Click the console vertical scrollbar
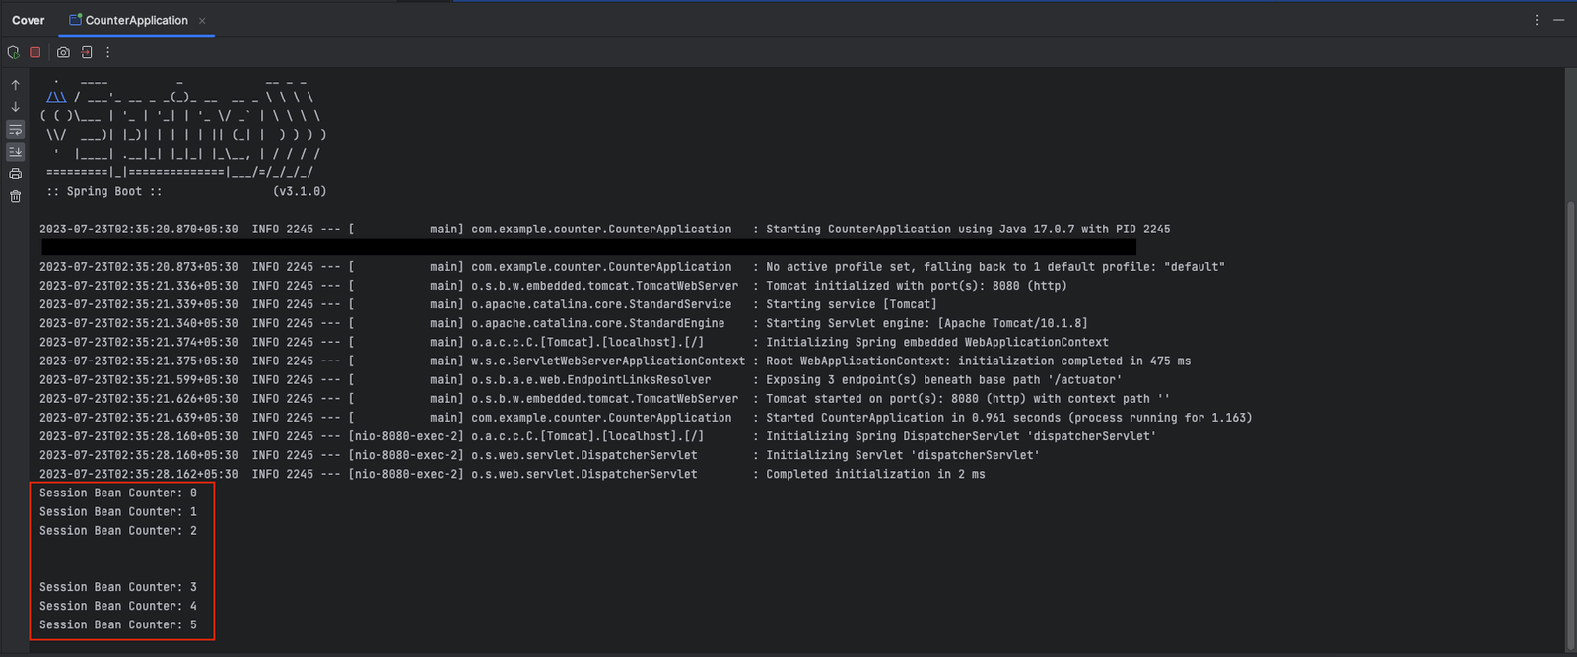Viewport: 1577px width, 657px height. point(1571,426)
